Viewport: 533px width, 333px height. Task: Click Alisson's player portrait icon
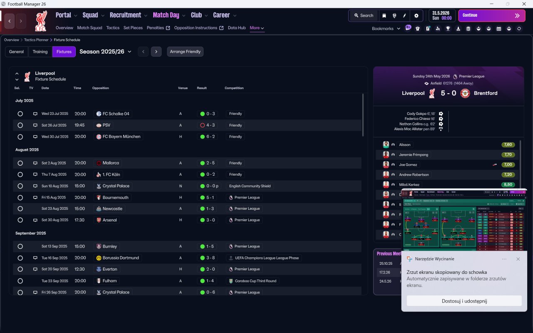[x=386, y=144]
